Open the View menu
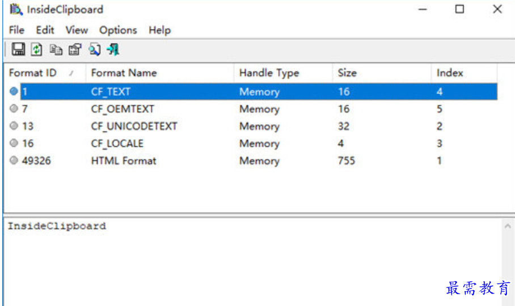 point(77,30)
